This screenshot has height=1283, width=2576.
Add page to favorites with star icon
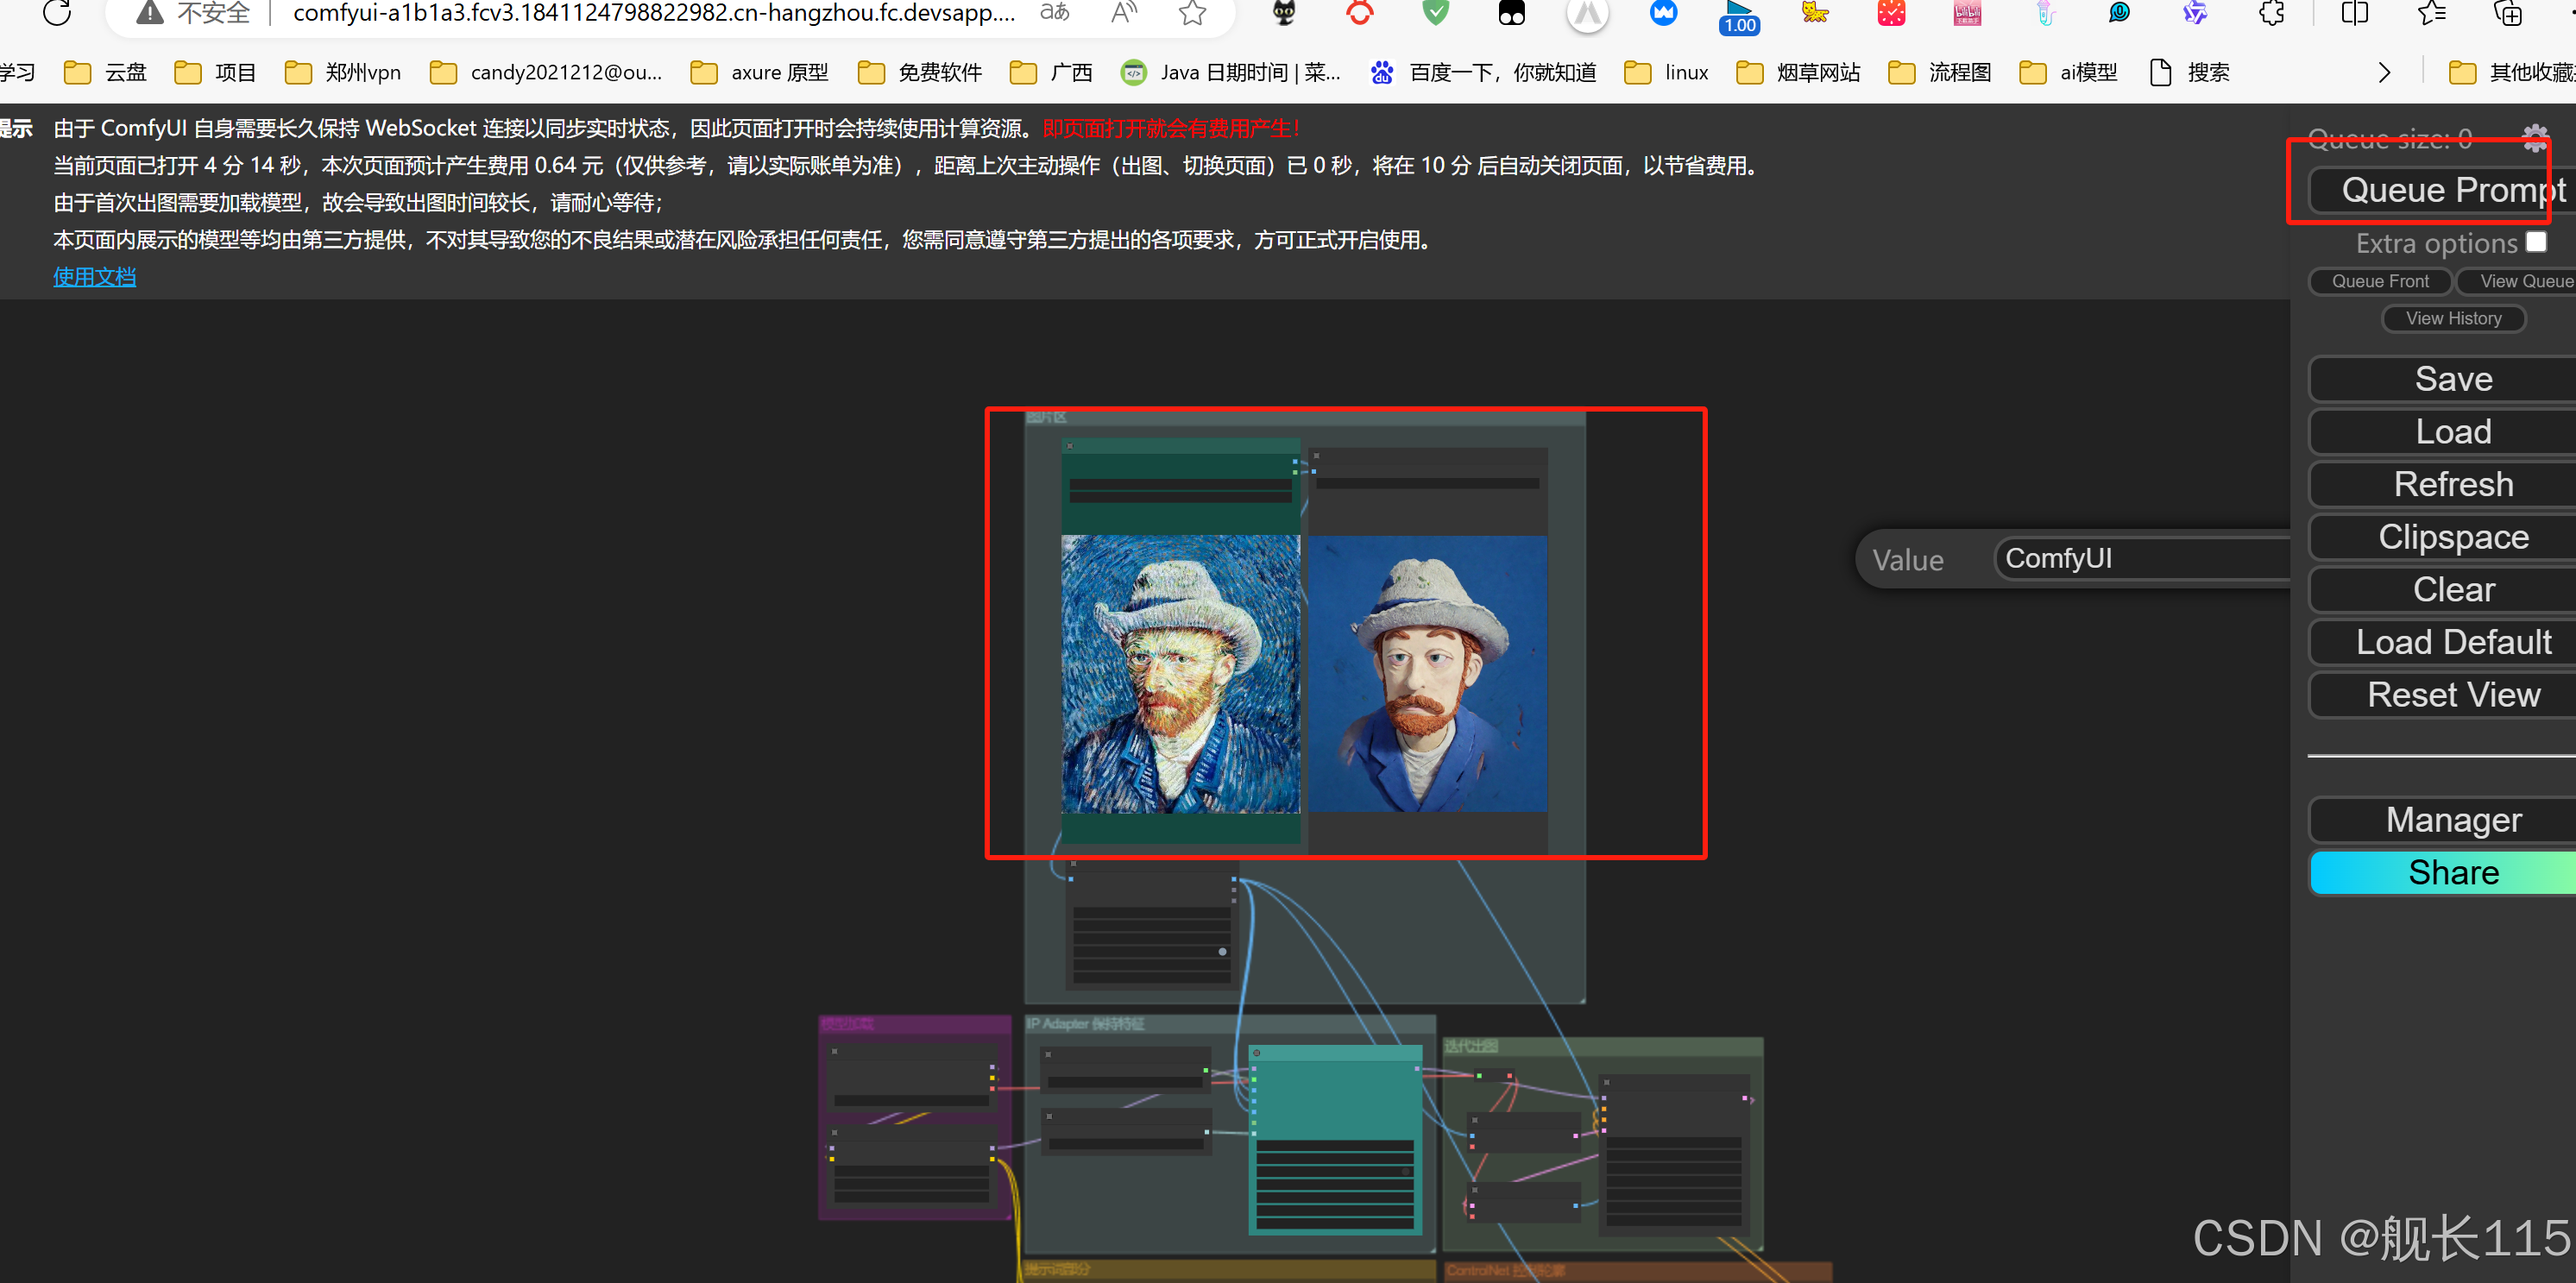(x=1192, y=13)
